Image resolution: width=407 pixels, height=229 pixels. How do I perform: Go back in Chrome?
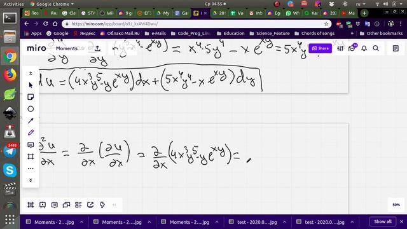[27, 24]
